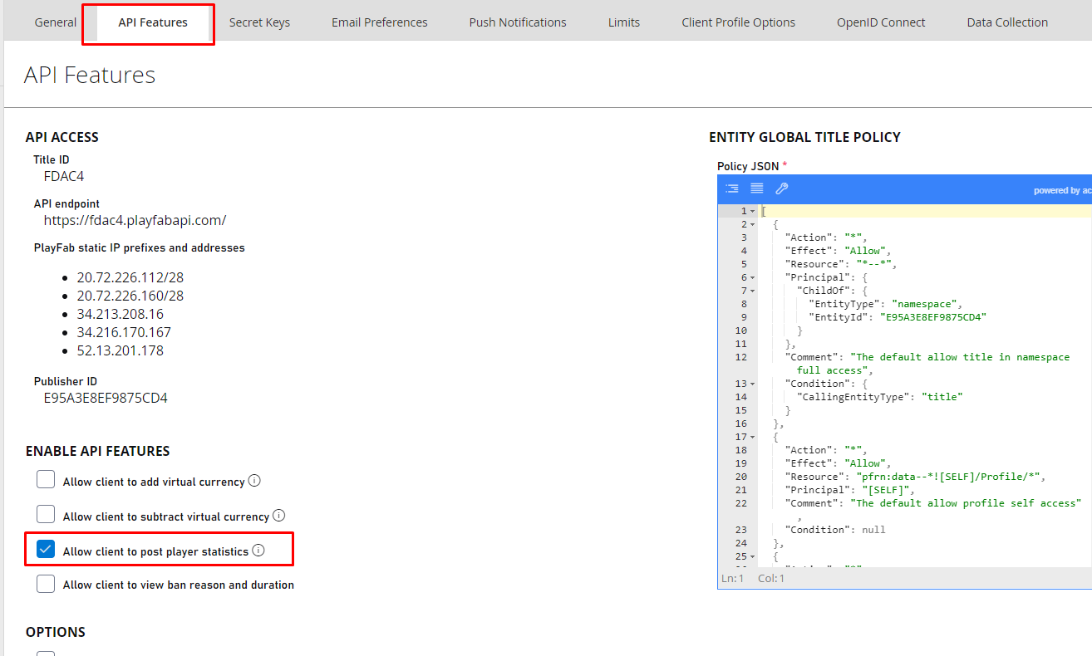Select the API endpoint URL https://fdac4.playfabapi.com/
This screenshot has width=1092, height=656.
(x=135, y=220)
